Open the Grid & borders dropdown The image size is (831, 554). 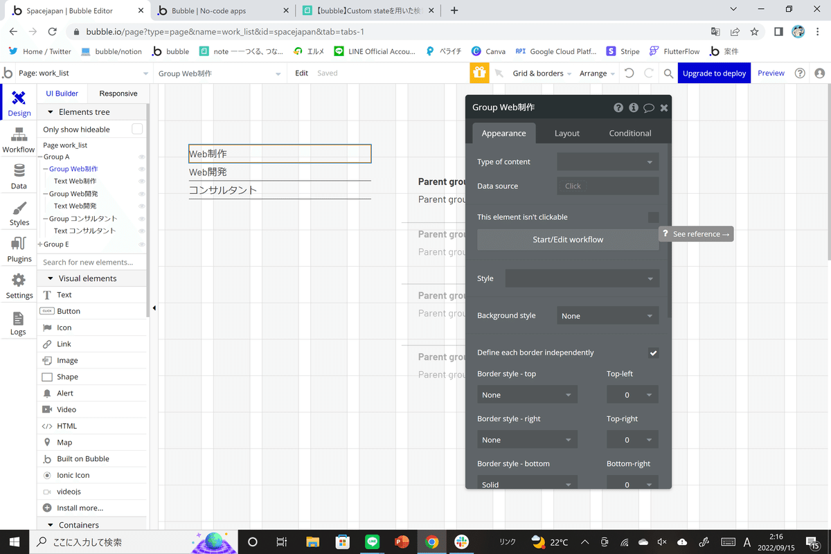542,73
